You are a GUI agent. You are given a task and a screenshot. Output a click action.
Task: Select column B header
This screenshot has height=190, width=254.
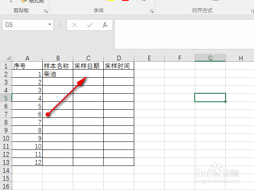coord(58,58)
